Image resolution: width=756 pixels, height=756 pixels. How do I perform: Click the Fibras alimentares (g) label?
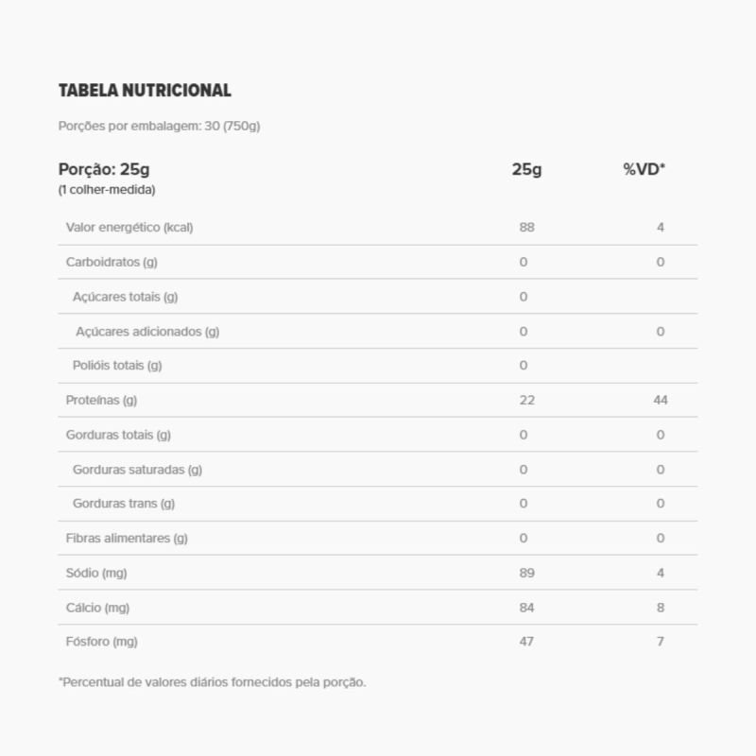pos(127,538)
